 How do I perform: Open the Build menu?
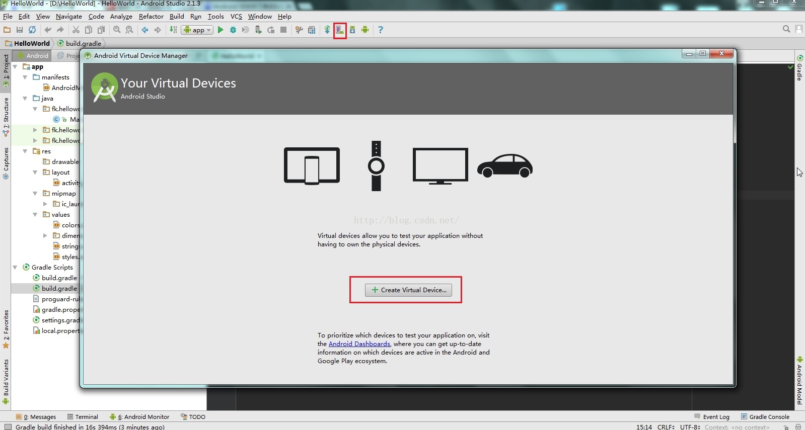click(177, 16)
